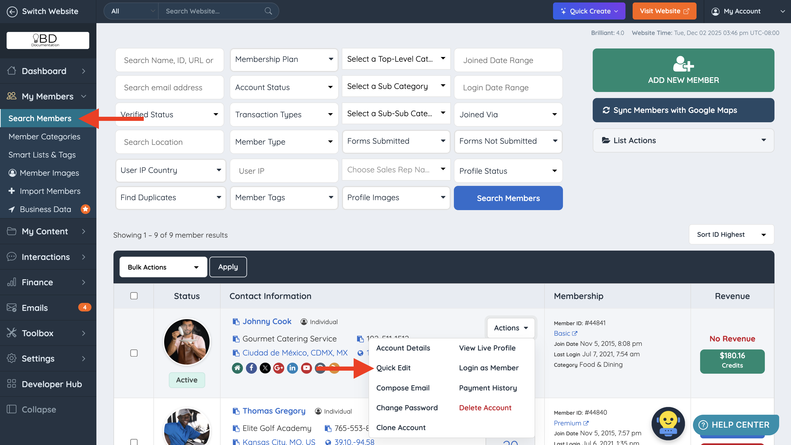This screenshot has width=791, height=445.
Task: Click Johnny Cook's green home website icon
Action: click(x=237, y=368)
